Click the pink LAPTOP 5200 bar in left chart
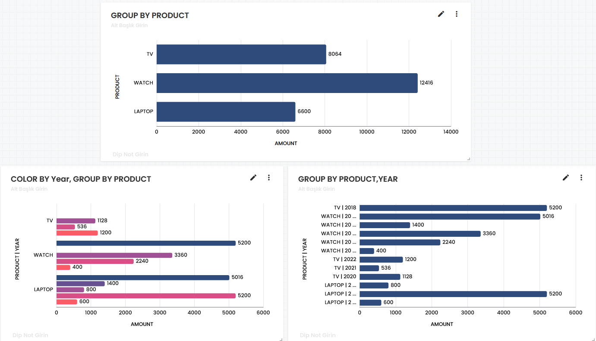This screenshot has height=341, width=596. pos(146,296)
